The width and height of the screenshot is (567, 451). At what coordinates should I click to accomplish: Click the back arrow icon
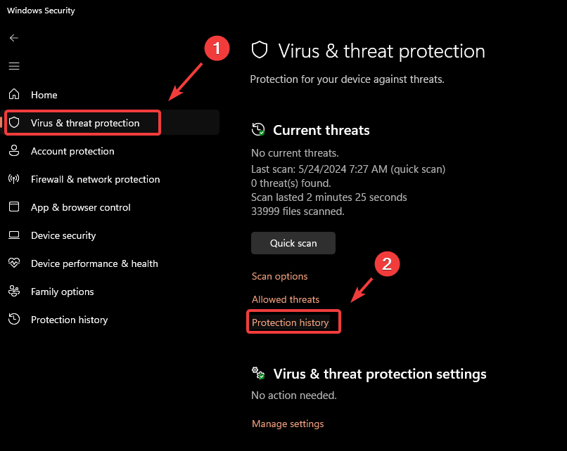pos(14,38)
